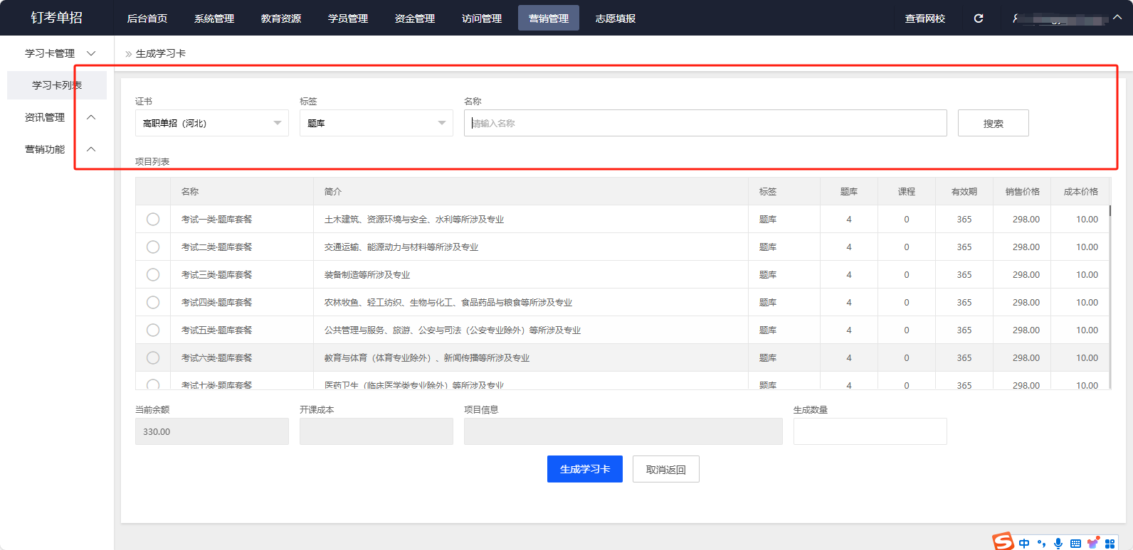Open 资金管理 menu
The image size is (1133, 550).
click(x=415, y=18)
